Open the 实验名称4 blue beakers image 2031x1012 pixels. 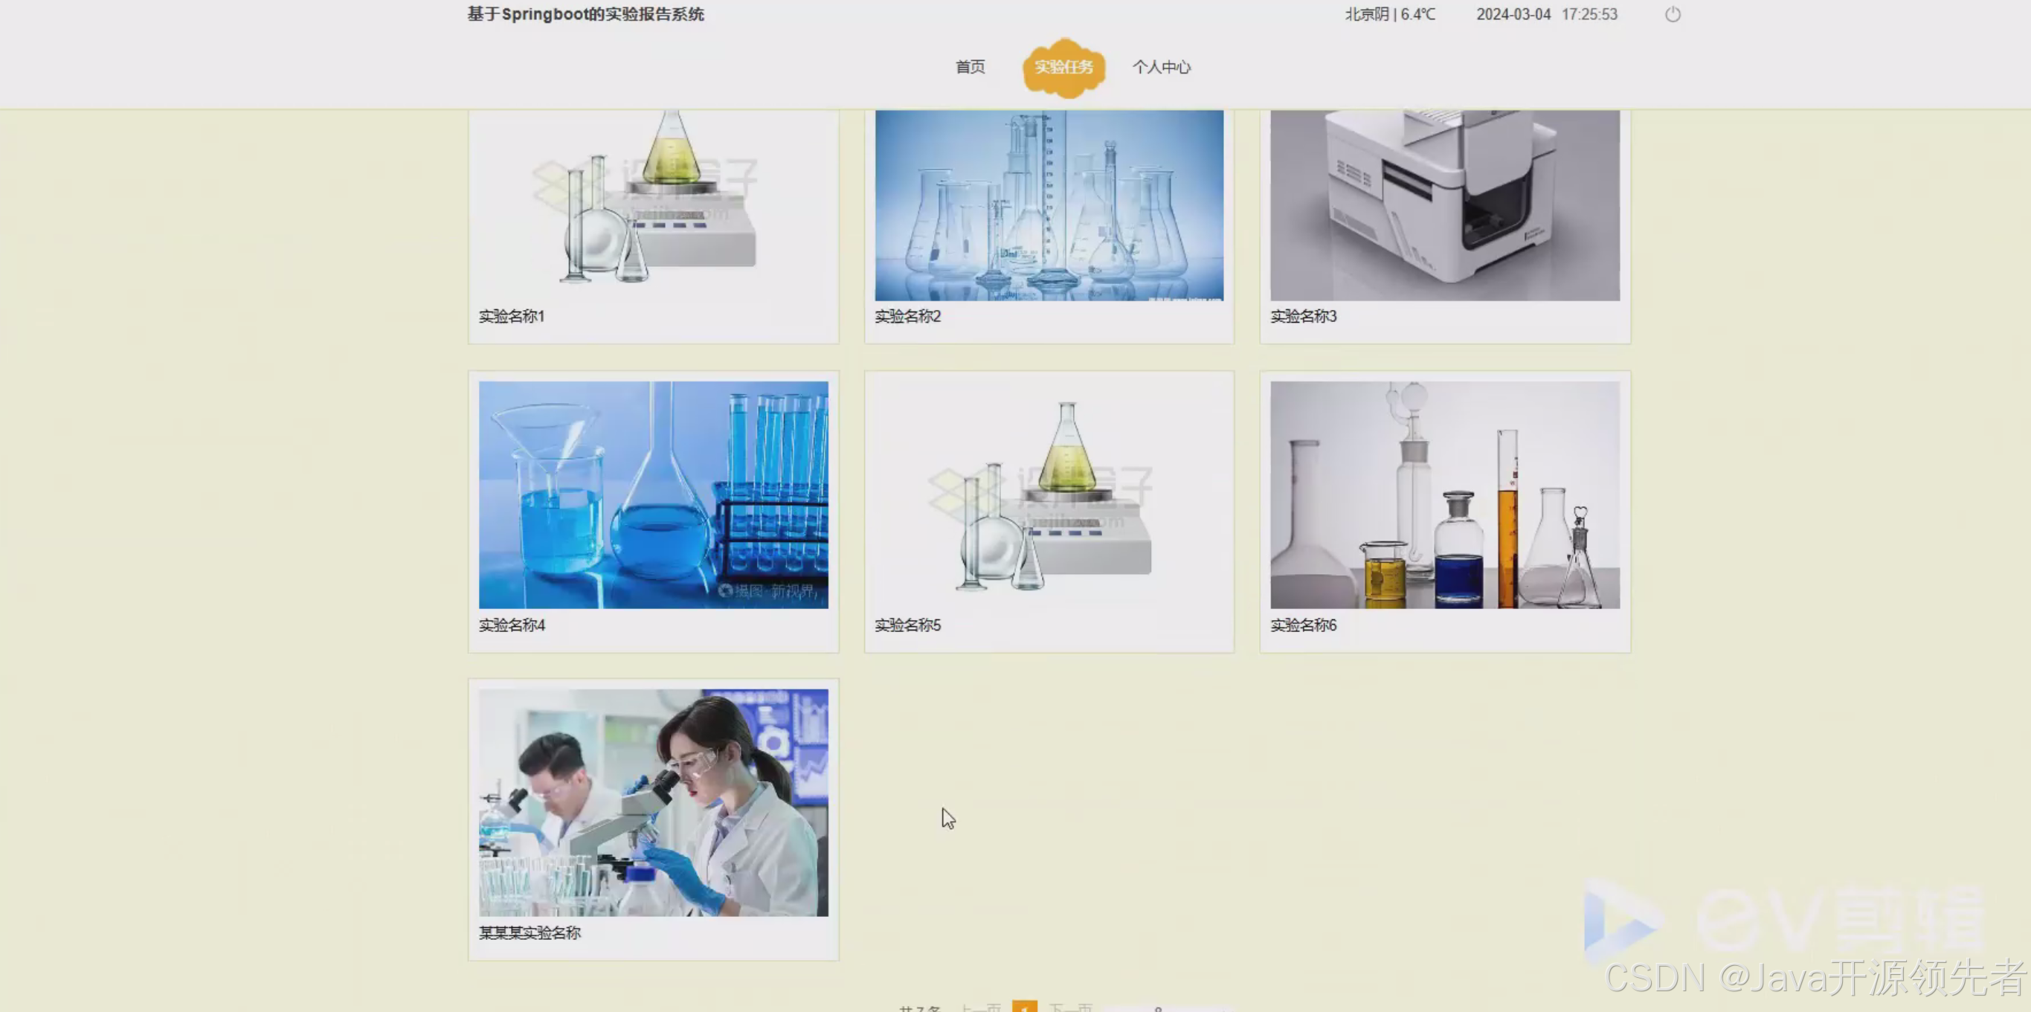click(x=654, y=495)
